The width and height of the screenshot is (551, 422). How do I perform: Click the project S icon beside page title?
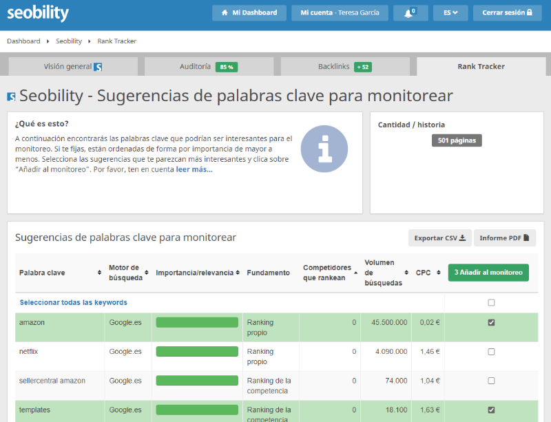coord(11,96)
